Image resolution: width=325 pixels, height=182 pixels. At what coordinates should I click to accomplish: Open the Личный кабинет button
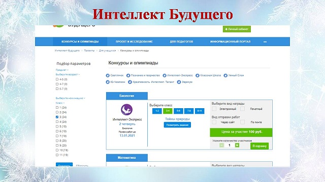click(x=237, y=29)
